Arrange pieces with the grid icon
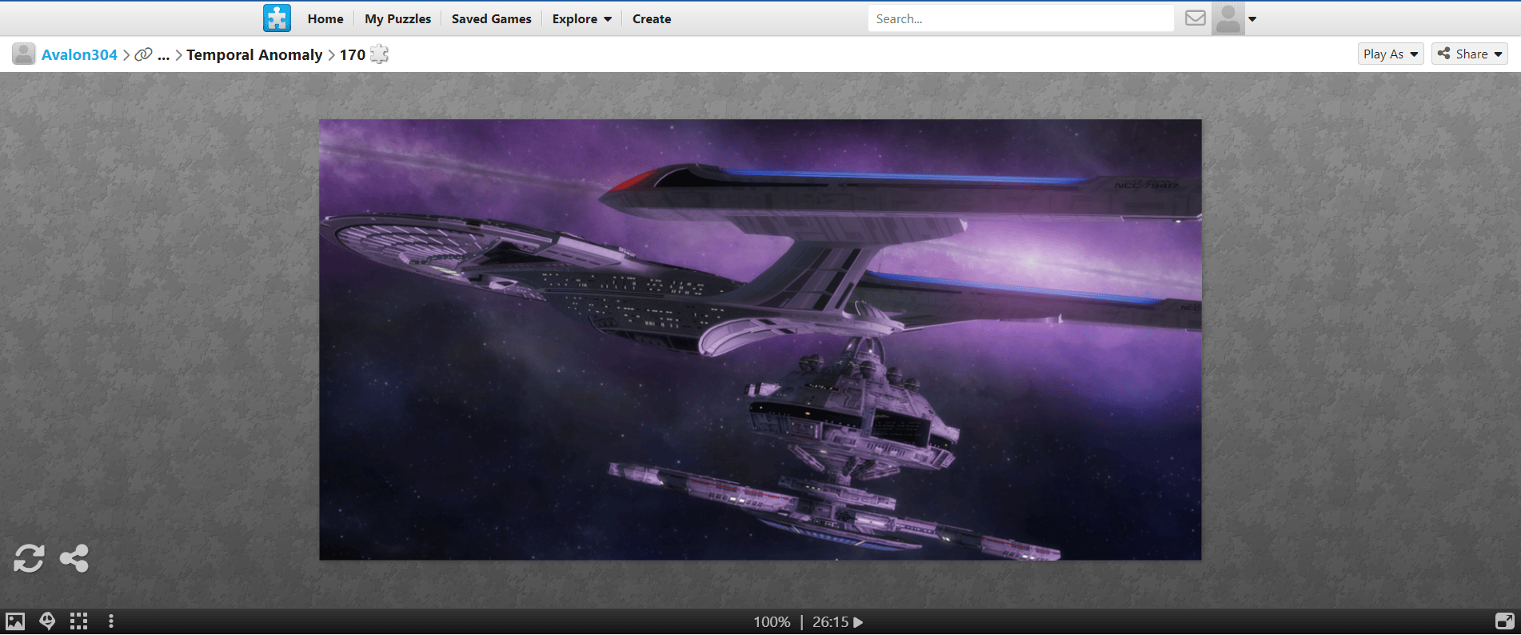1521x635 pixels. pos(78,621)
